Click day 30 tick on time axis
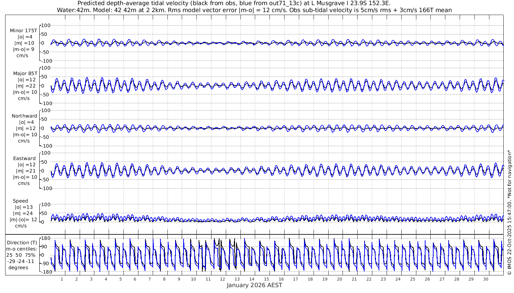514x293 pixels. 486,279
